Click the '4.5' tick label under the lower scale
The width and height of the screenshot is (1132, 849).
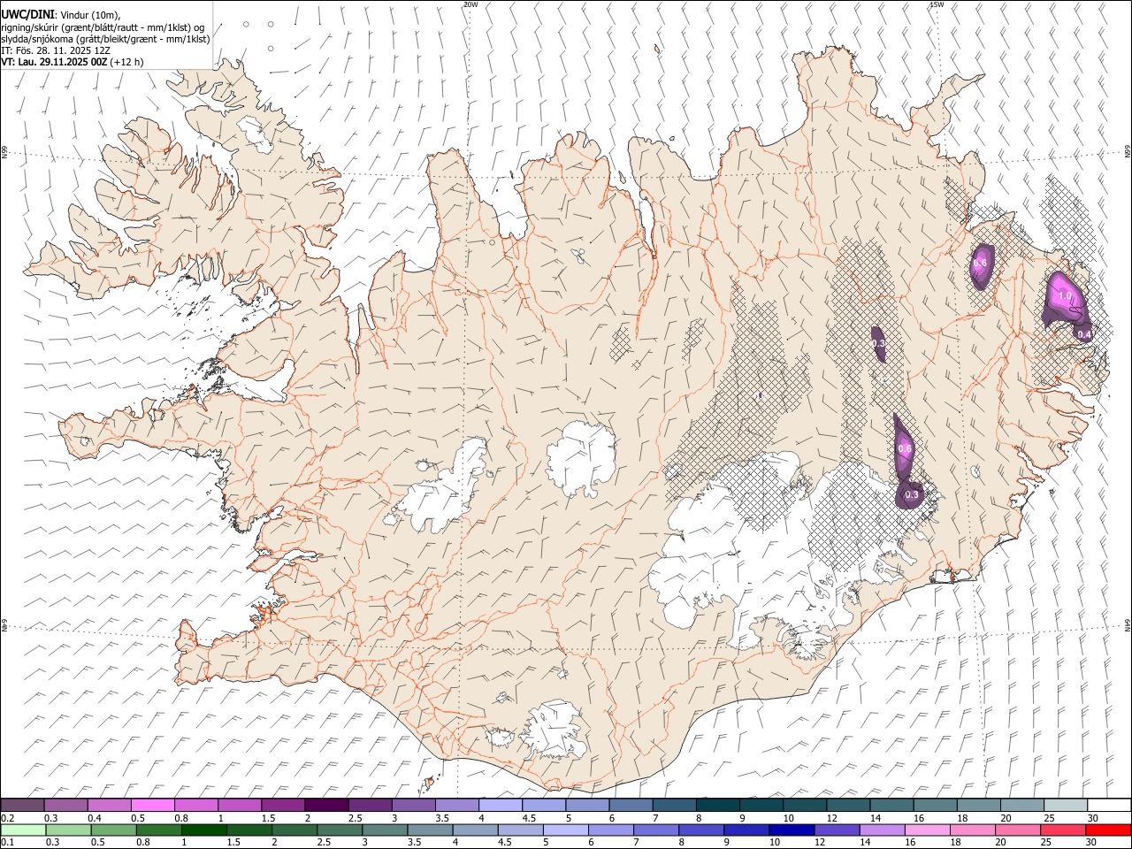(x=504, y=842)
